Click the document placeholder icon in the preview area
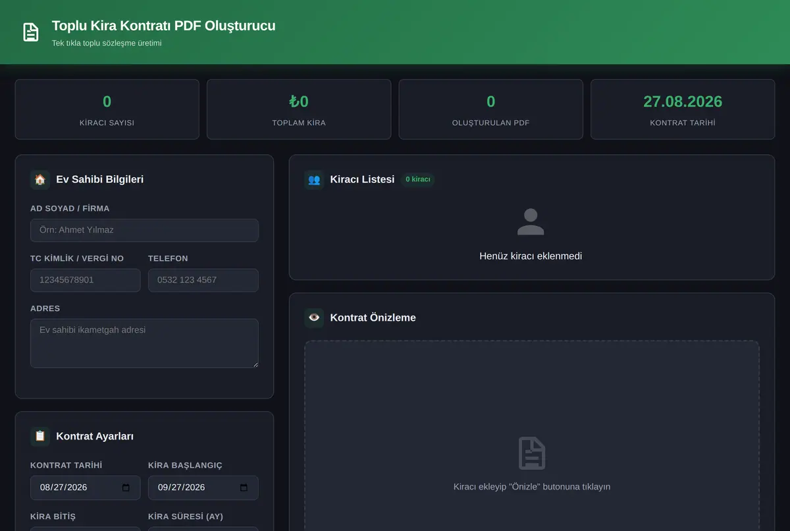Image resolution: width=790 pixels, height=531 pixels. (x=532, y=453)
